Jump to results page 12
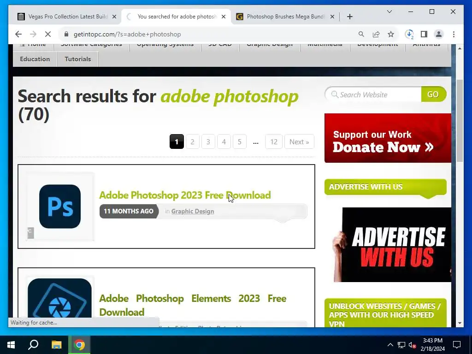Viewport: 472px width, 354px height. tap(274, 142)
